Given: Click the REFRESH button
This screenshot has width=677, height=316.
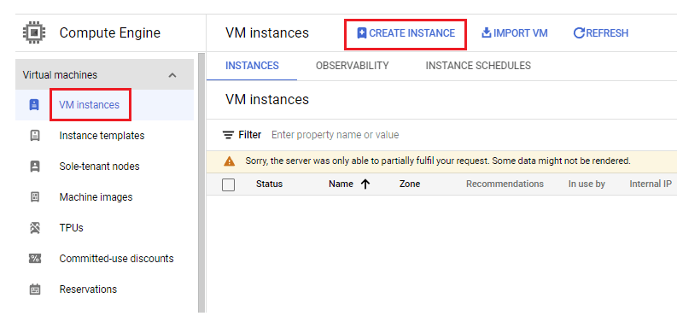Looking at the screenshot, I should [600, 33].
